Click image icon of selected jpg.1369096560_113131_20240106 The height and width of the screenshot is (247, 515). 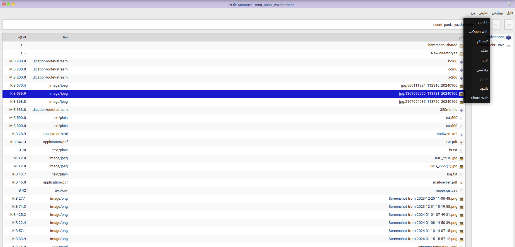pos(461,94)
